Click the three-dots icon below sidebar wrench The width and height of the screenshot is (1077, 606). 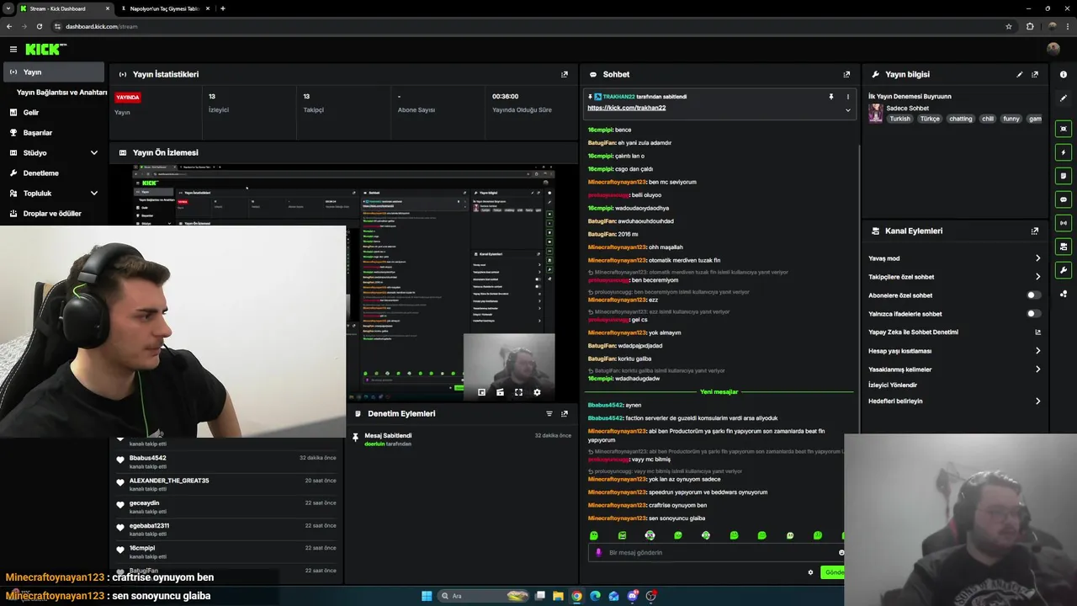1064,294
